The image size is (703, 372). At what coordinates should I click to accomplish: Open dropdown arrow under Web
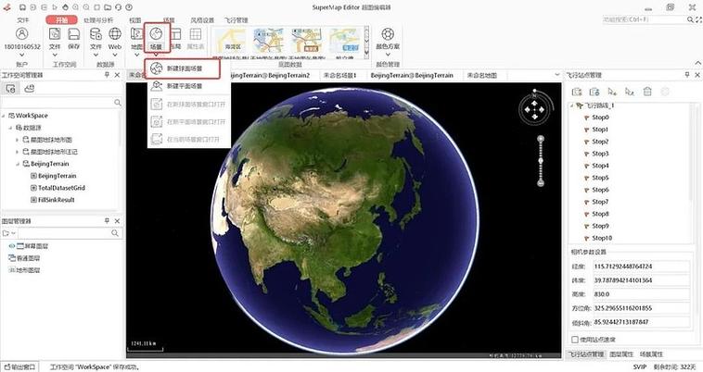click(x=115, y=56)
